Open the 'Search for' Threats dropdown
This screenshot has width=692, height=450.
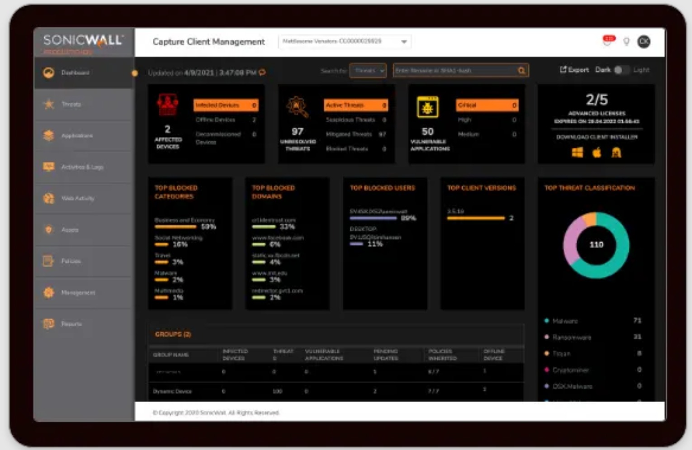(368, 70)
